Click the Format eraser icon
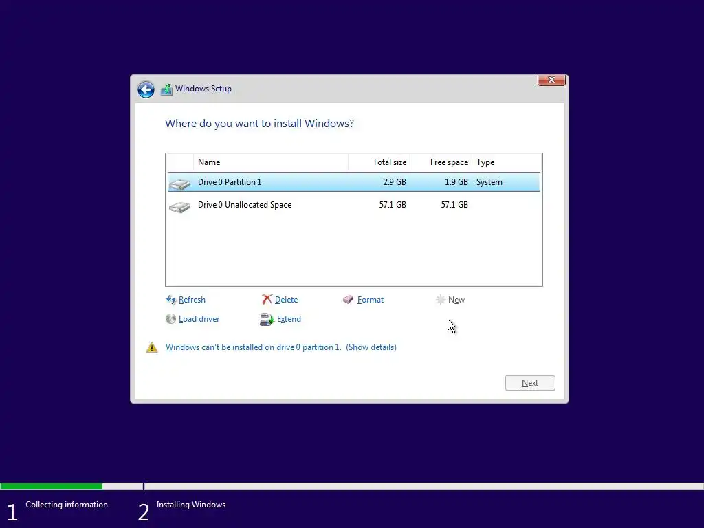The height and width of the screenshot is (528, 704). (x=349, y=300)
